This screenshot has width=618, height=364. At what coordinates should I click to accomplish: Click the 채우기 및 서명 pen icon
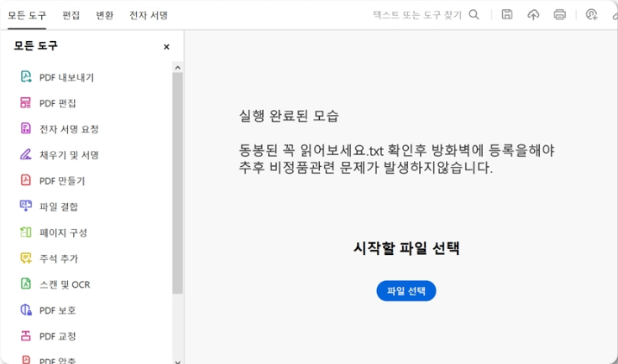pos(25,155)
